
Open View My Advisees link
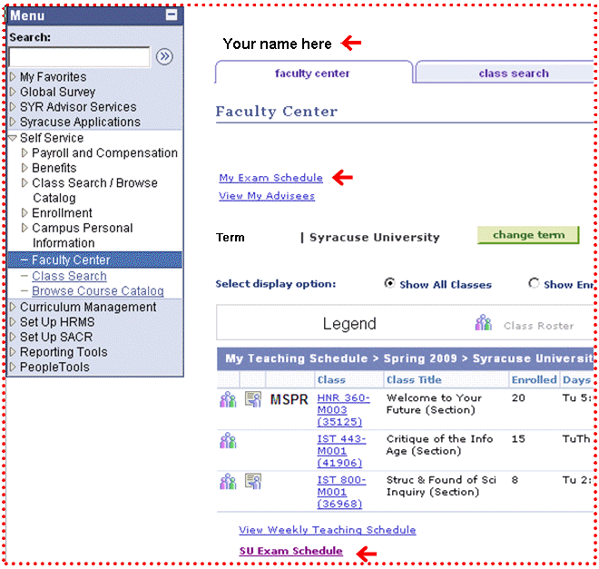(x=267, y=196)
